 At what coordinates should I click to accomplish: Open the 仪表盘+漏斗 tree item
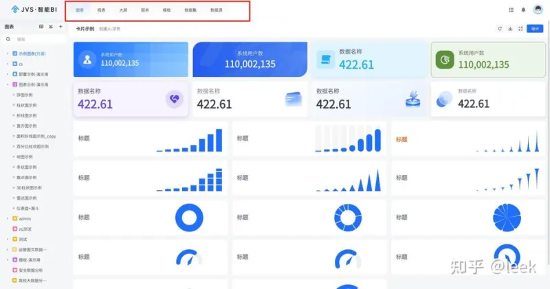pos(27,209)
